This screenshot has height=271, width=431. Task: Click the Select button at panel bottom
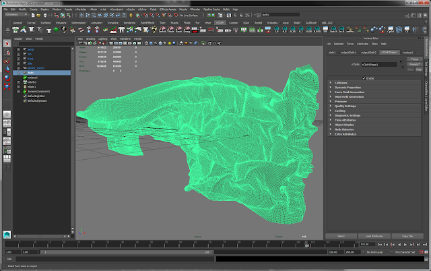(341, 237)
